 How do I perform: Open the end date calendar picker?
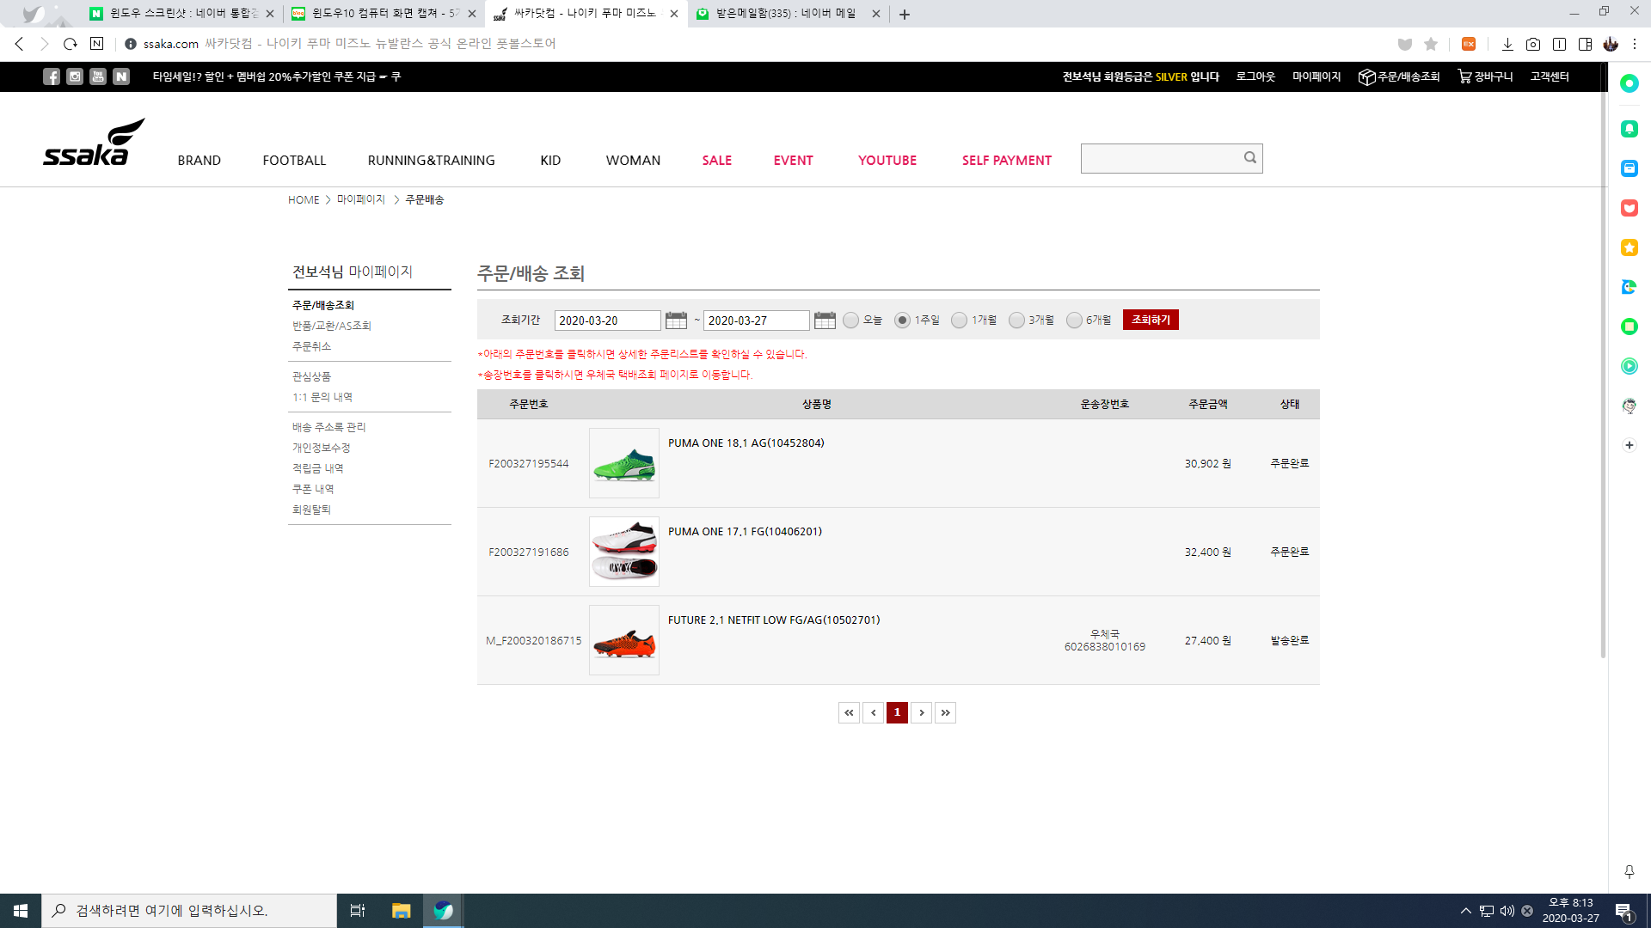click(825, 321)
